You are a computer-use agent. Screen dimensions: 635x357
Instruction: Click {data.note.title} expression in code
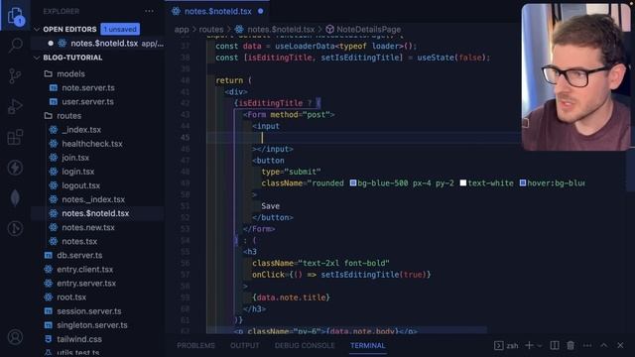point(291,297)
